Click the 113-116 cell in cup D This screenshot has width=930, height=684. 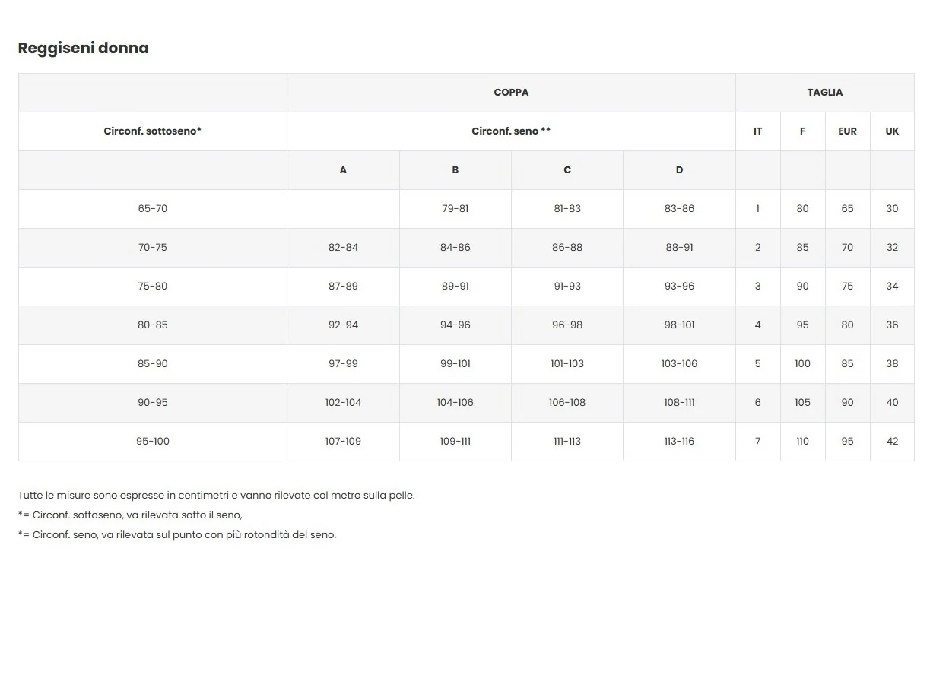[x=679, y=442]
